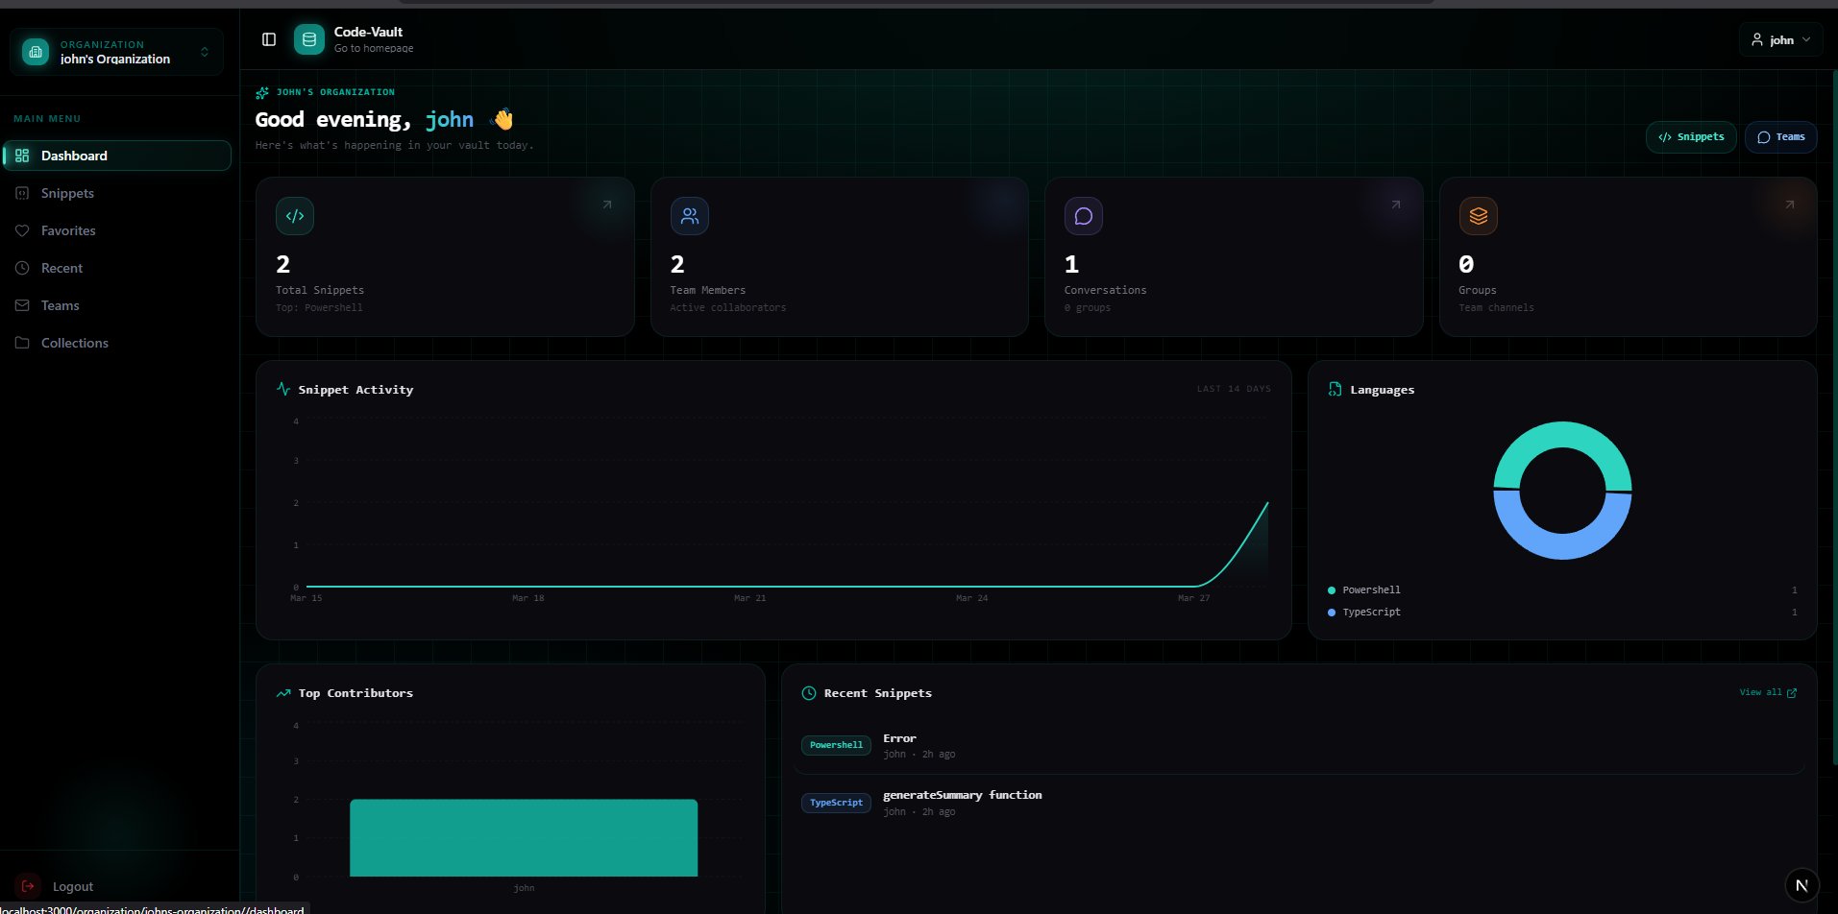This screenshot has width=1838, height=914.
Task: Click the 'Top: Powershell' text on snippets card
Action: 319,308
